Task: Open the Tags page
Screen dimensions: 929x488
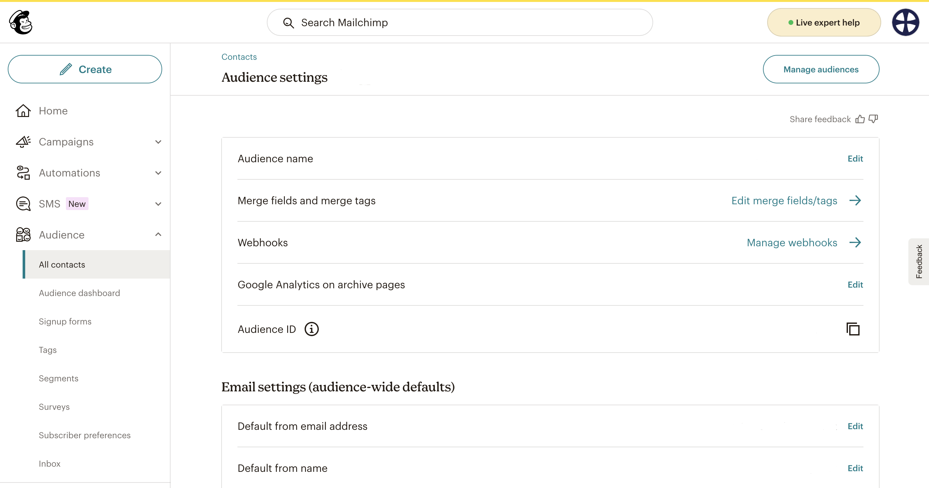Action: [47, 350]
